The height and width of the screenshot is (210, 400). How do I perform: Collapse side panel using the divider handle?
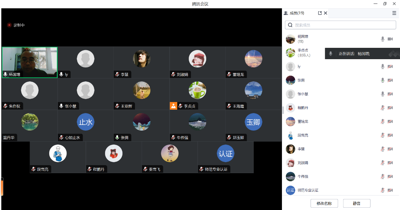(x=283, y=110)
